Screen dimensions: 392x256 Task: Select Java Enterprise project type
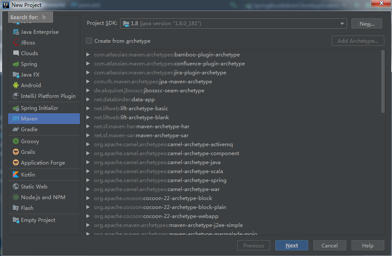[x=44, y=32]
